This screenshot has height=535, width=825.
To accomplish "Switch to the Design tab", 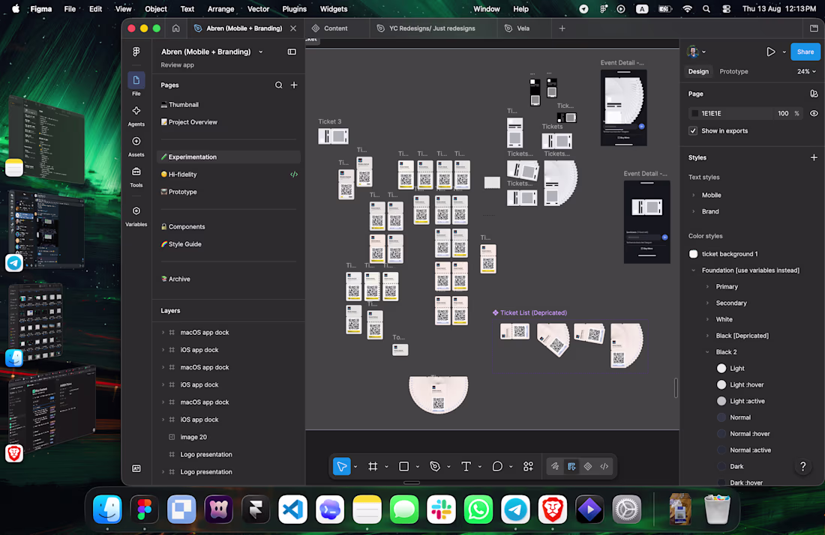I will (698, 71).
